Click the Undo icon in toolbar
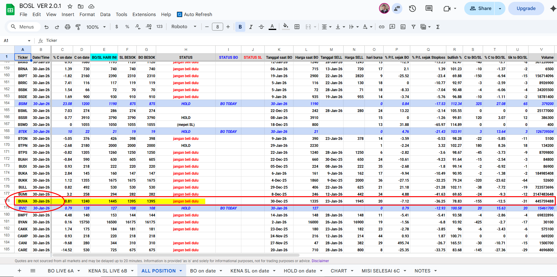The width and height of the screenshot is (557, 277). [x=46, y=27]
